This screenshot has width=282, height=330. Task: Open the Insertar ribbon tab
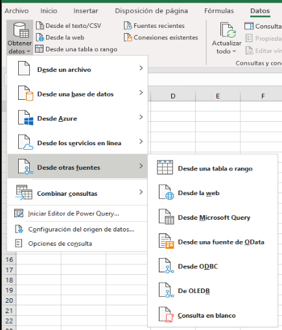tap(86, 11)
